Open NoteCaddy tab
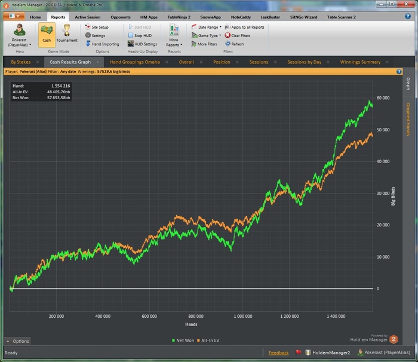 (x=241, y=17)
